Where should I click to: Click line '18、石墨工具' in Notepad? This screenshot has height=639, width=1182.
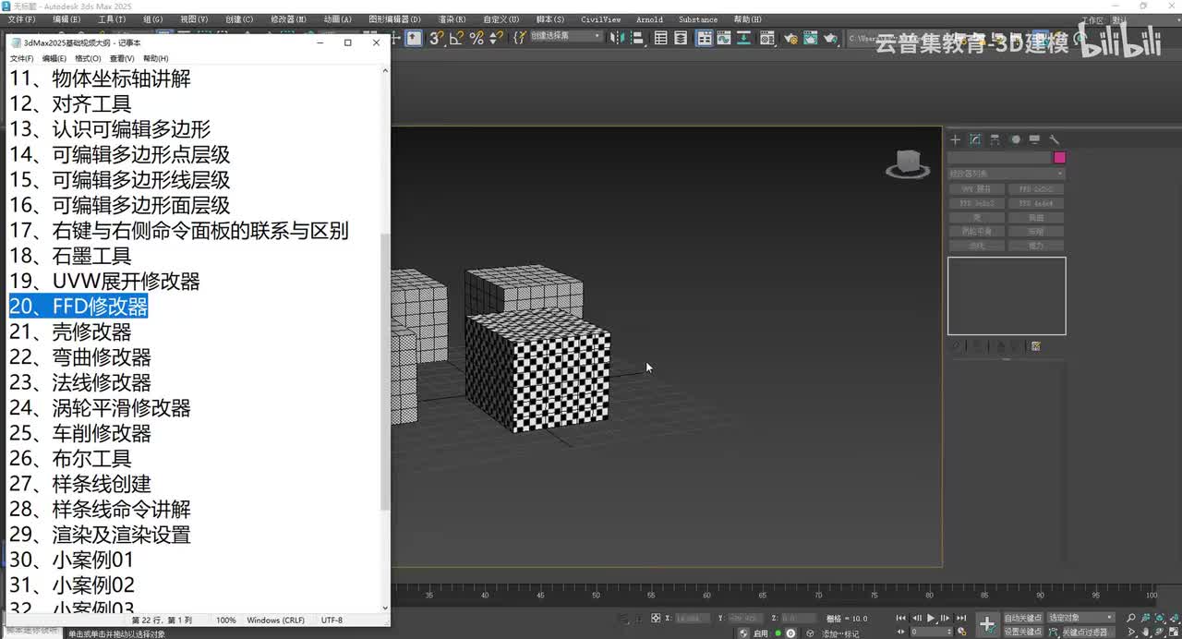click(70, 256)
